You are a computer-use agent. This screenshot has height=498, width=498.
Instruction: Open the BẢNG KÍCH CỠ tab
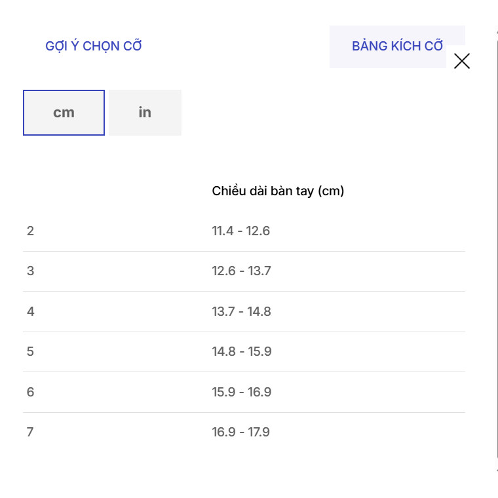click(x=397, y=47)
